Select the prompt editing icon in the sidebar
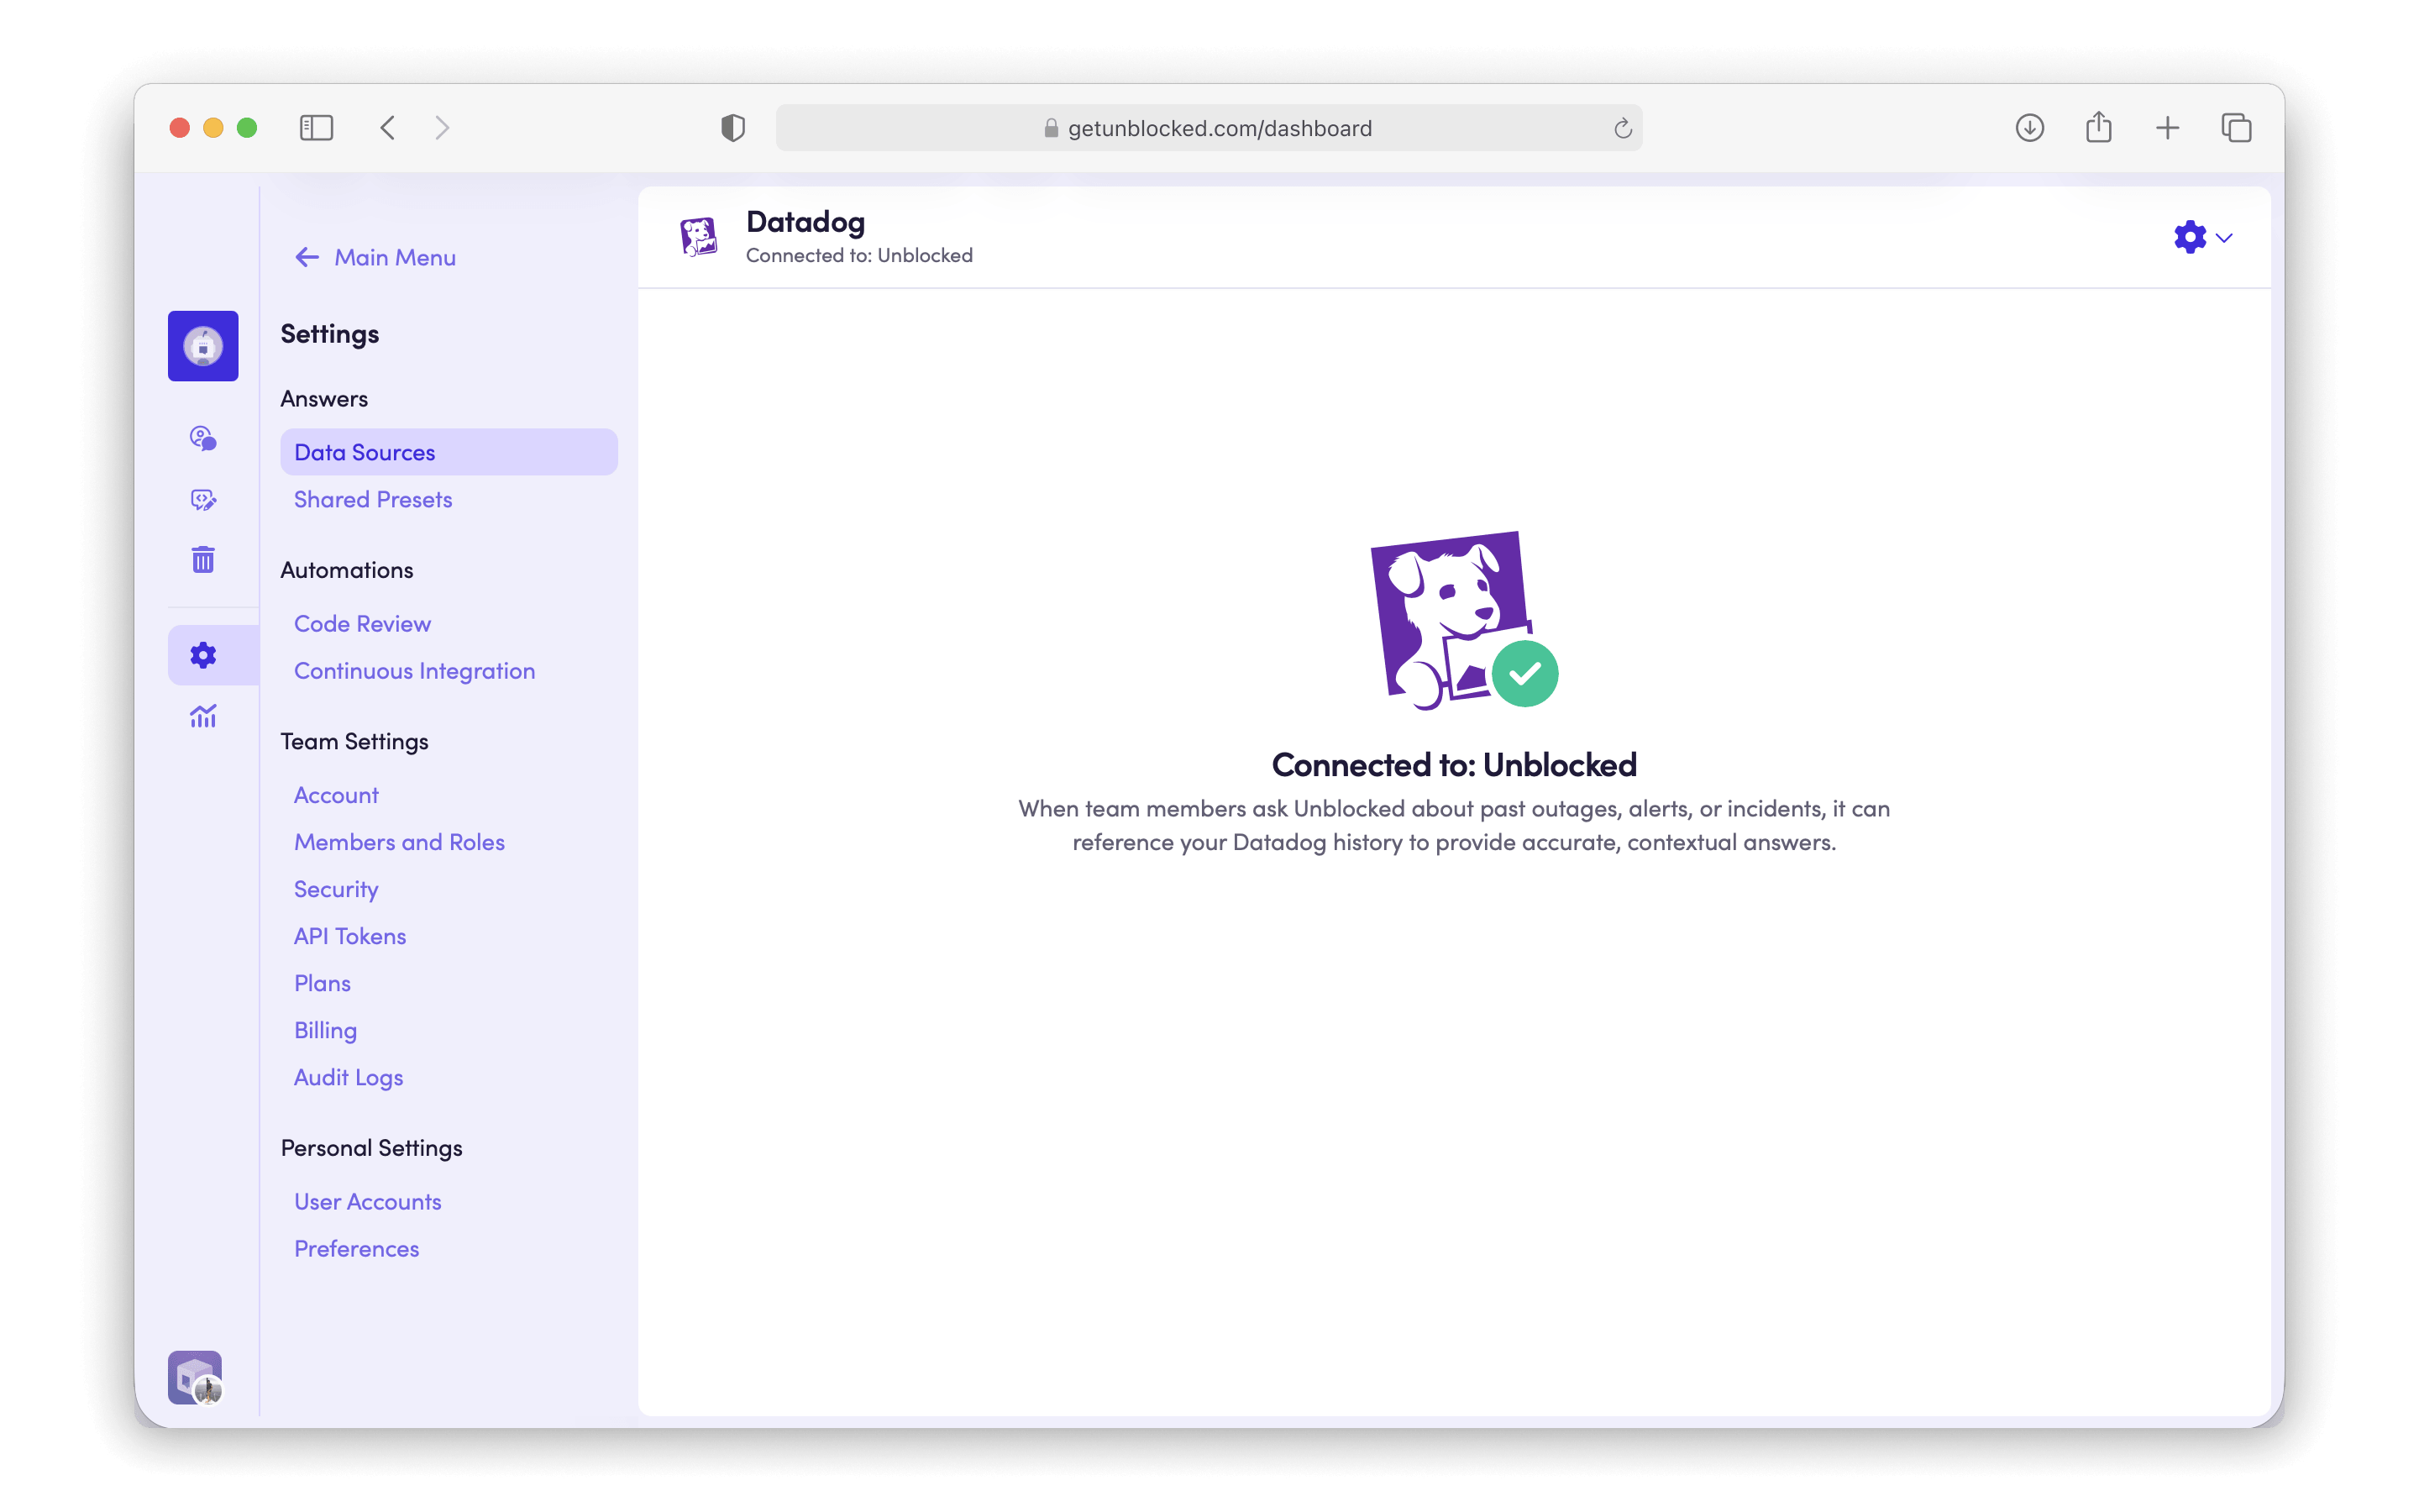The height and width of the screenshot is (1512, 2419). point(203,500)
